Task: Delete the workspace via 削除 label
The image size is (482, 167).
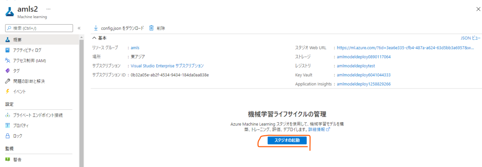Action: coord(161,28)
